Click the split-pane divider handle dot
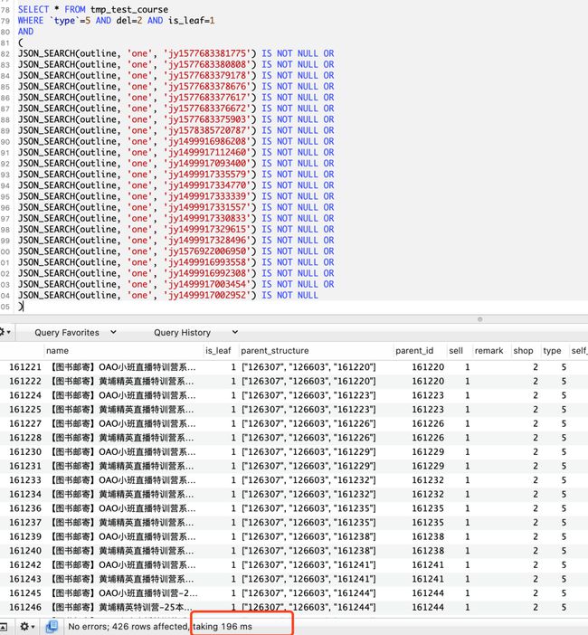This screenshot has width=588, height=635. point(479,319)
